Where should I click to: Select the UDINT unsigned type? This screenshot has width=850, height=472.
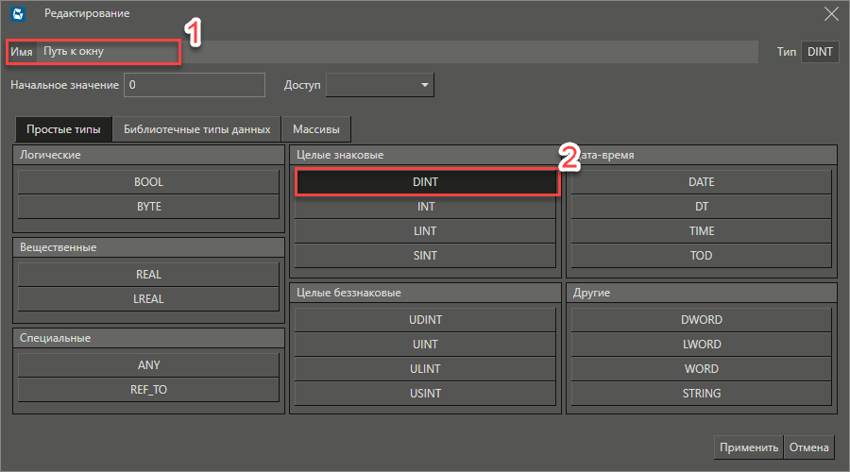[x=426, y=320]
